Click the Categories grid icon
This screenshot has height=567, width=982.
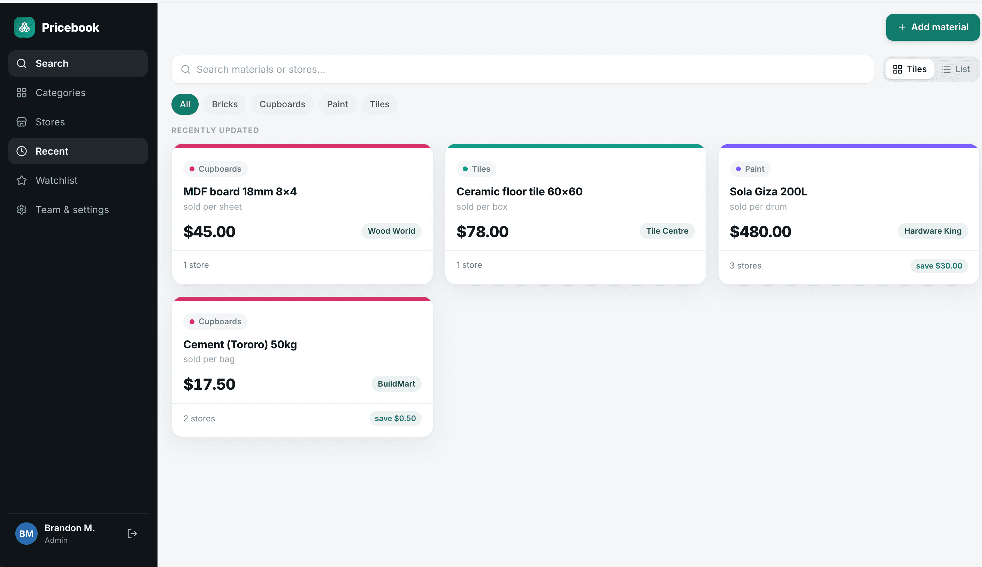tap(22, 93)
